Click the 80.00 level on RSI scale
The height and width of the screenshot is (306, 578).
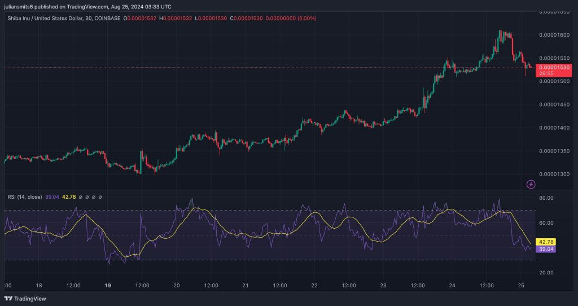pos(546,198)
